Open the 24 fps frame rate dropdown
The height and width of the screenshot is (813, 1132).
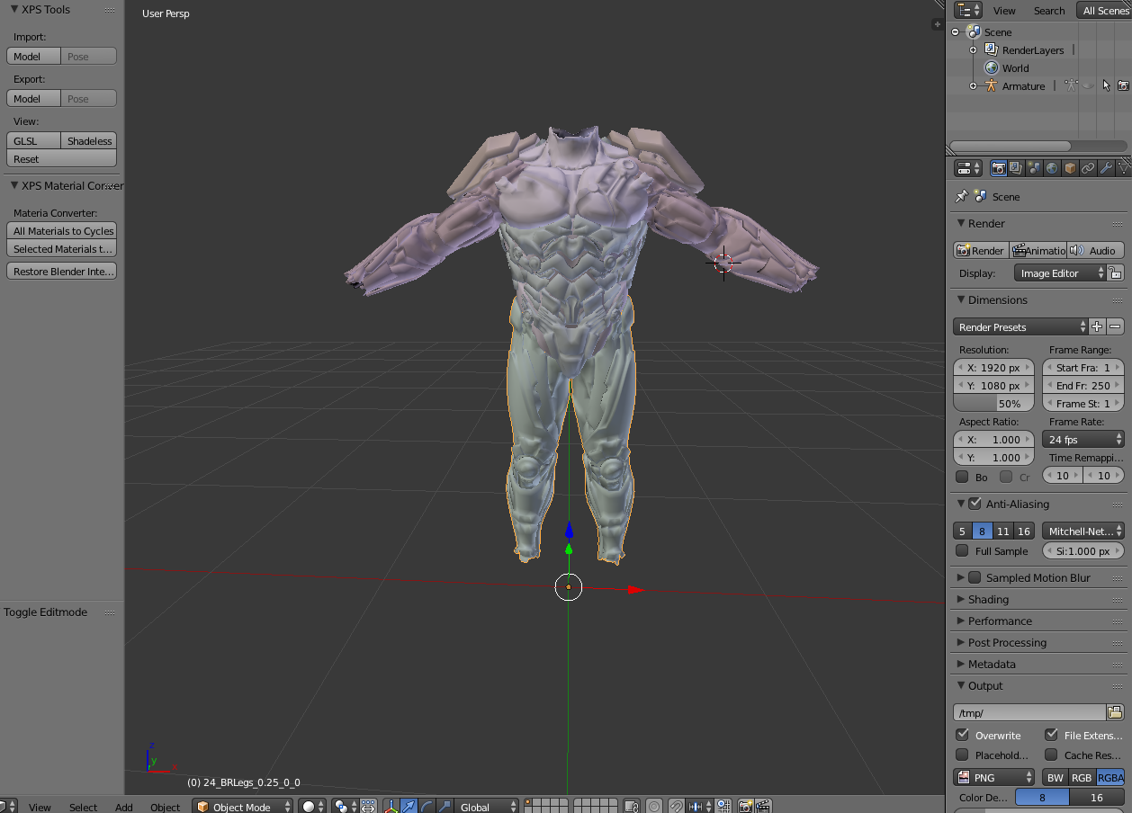pos(1083,439)
